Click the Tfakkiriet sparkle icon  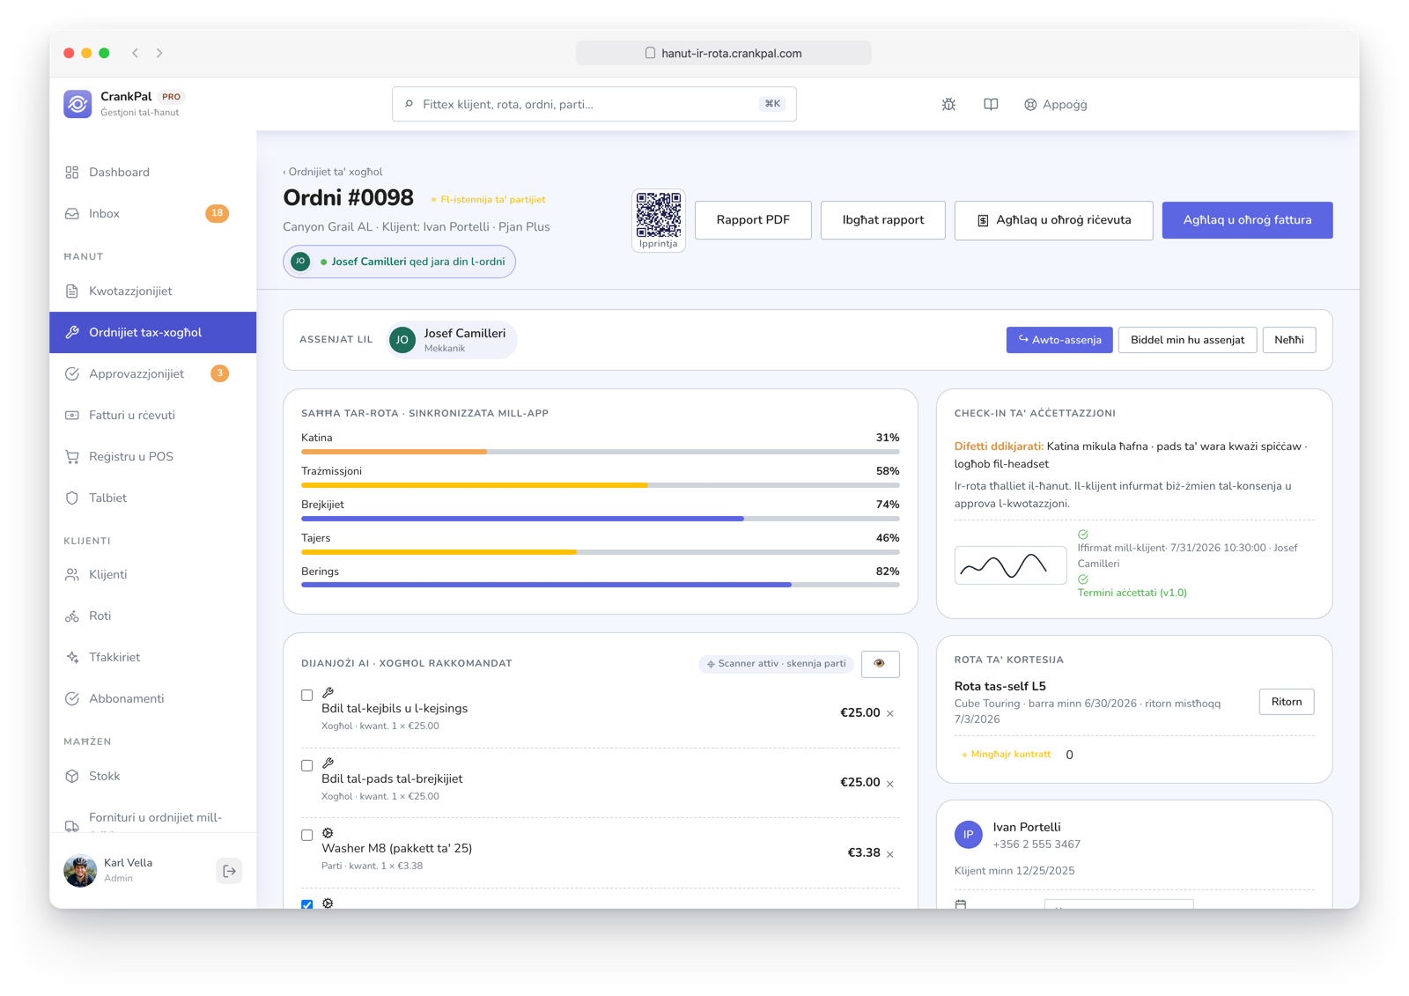72,657
